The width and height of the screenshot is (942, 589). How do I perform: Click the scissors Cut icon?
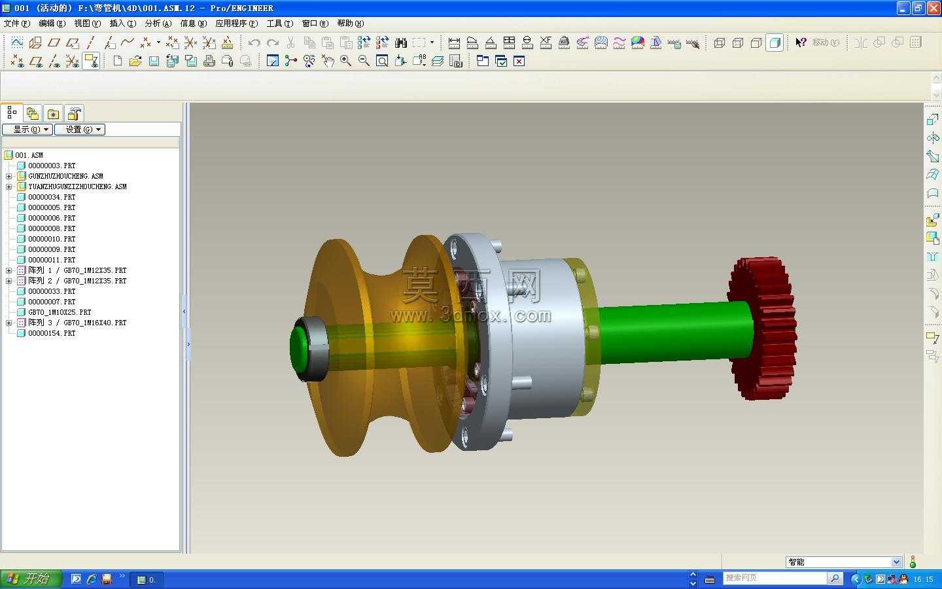pyautogui.click(x=291, y=43)
